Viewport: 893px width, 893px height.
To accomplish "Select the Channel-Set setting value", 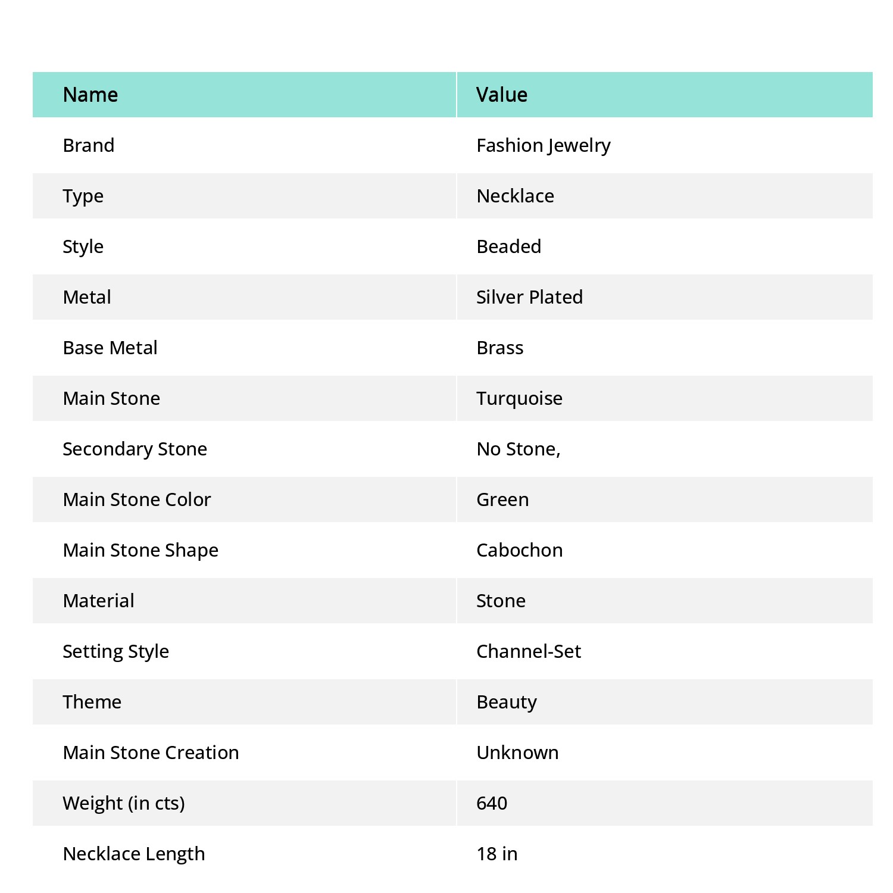I will pos(529,651).
